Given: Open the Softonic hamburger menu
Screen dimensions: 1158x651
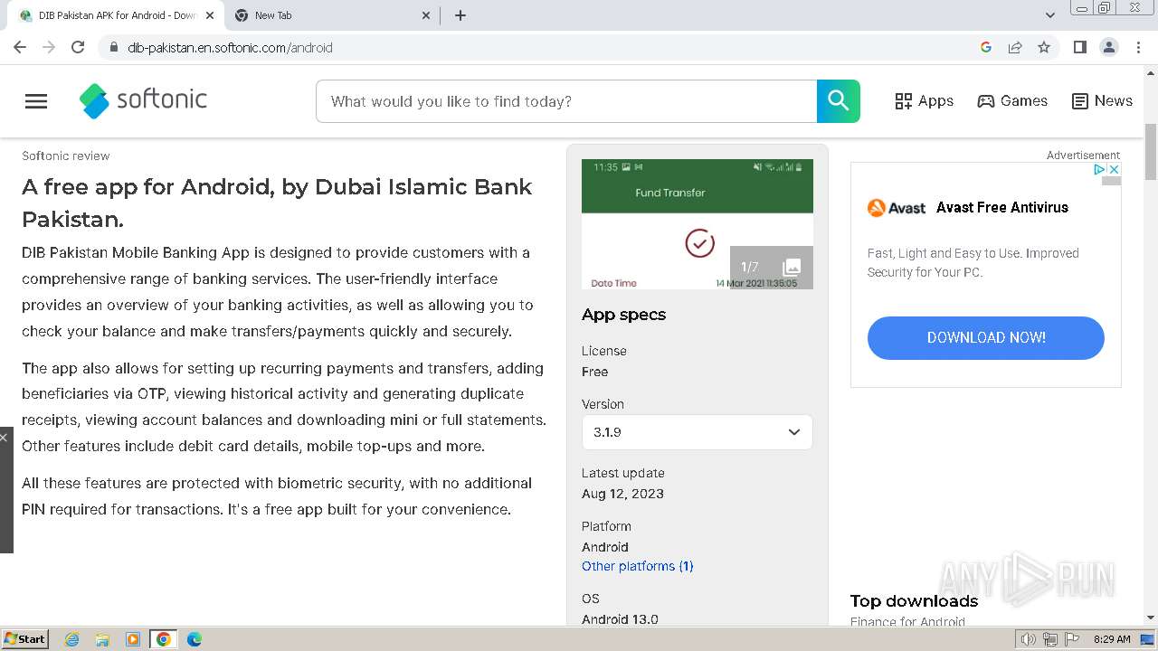Looking at the screenshot, I should 36,101.
